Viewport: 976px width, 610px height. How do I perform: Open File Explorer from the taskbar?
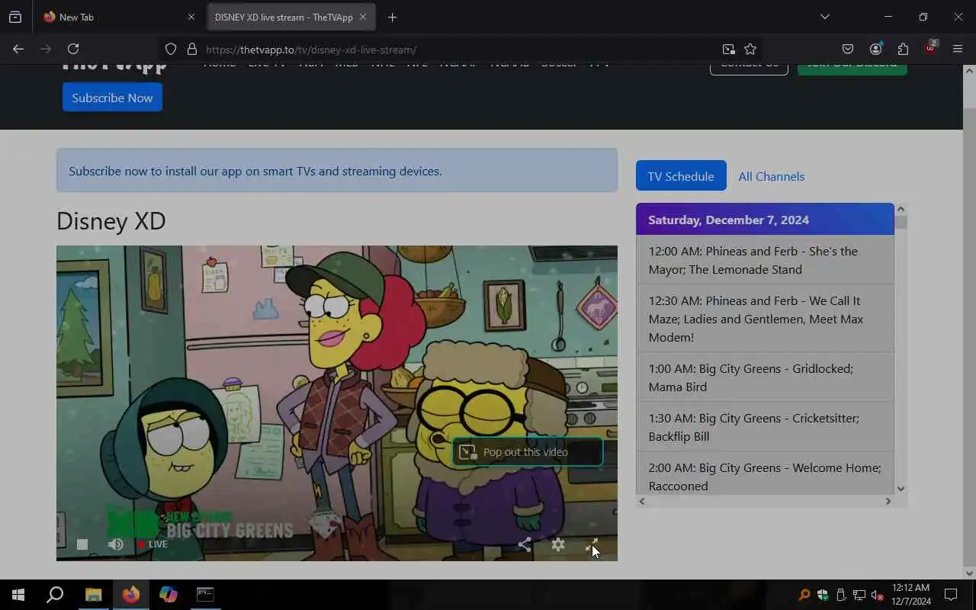coord(93,595)
